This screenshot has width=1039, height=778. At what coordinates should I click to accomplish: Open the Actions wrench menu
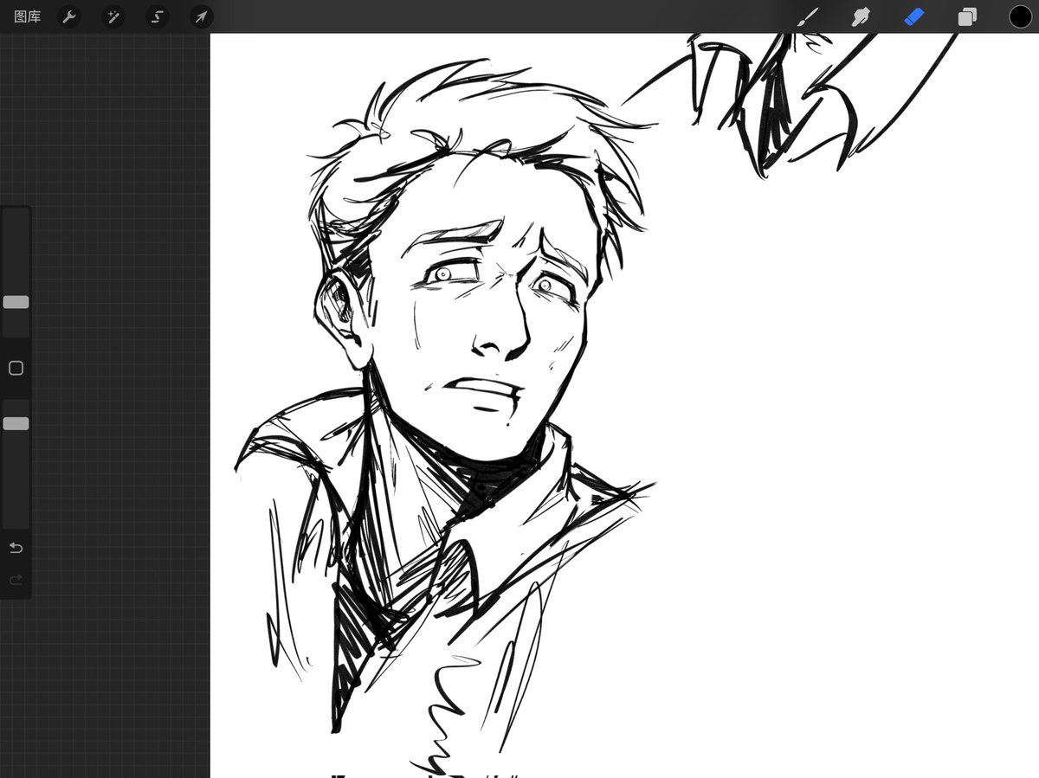pos(69,16)
